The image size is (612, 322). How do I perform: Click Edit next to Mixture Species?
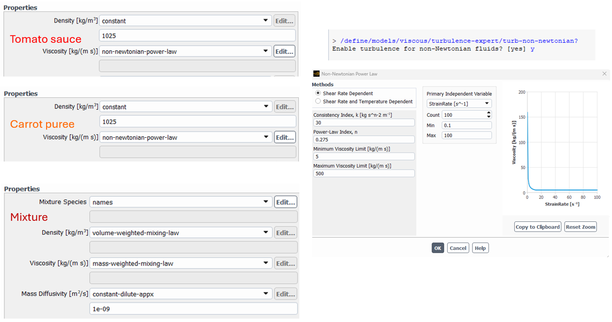(x=285, y=202)
